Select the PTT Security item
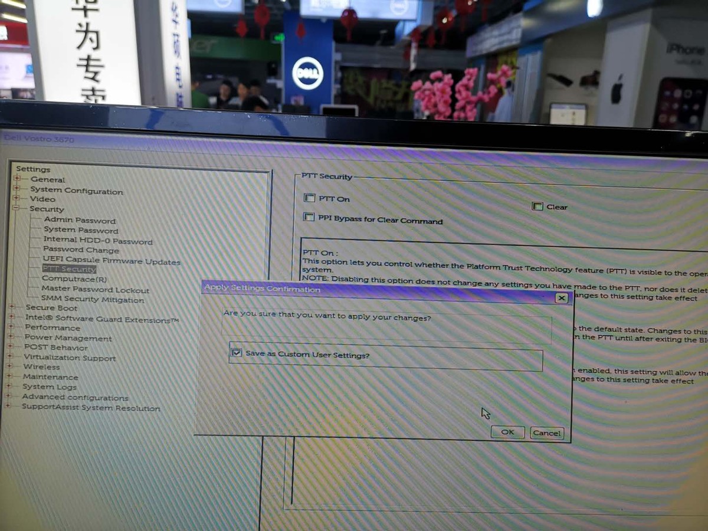Screen dimensions: 708x531 (x=69, y=269)
